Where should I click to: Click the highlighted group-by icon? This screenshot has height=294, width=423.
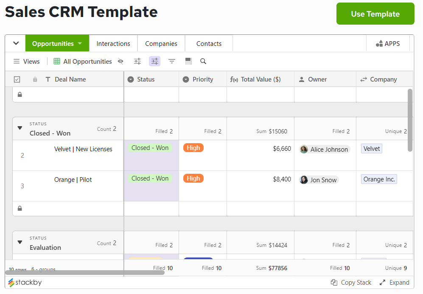pyautogui.click(x=154, y=61)
